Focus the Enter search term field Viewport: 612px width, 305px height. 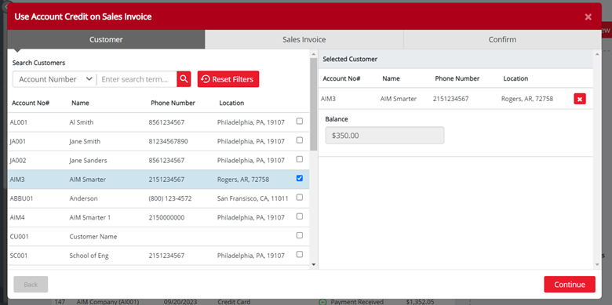point(137,79)
